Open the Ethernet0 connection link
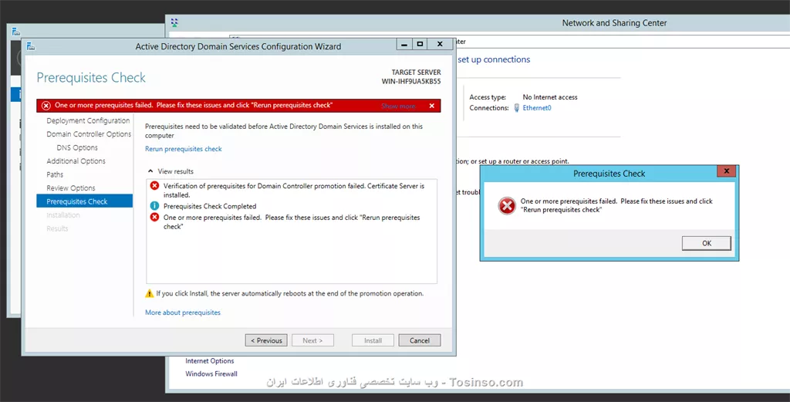This screenshot has height=402, width=790. [537, 108]
